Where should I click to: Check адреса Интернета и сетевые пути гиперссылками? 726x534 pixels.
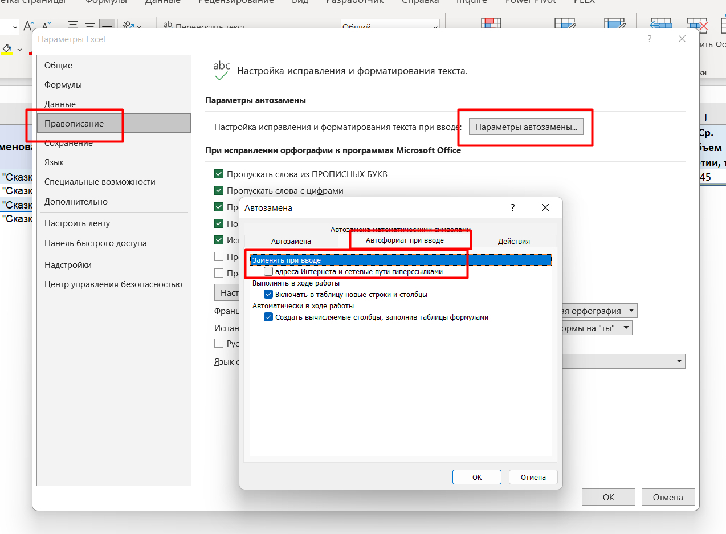click(x=268, y=272)
